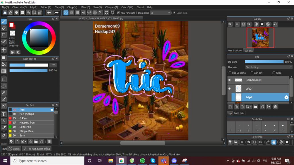Zoom in on the Navigator panel
The height and width of the screenshot is (165, 294).
pyautogui.click(x=237, y=24)
